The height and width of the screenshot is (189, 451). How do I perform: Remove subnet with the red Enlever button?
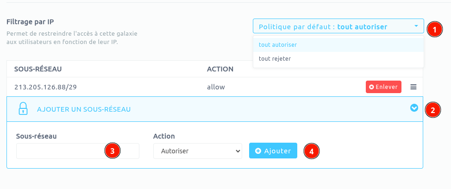[x=383, y=87]
